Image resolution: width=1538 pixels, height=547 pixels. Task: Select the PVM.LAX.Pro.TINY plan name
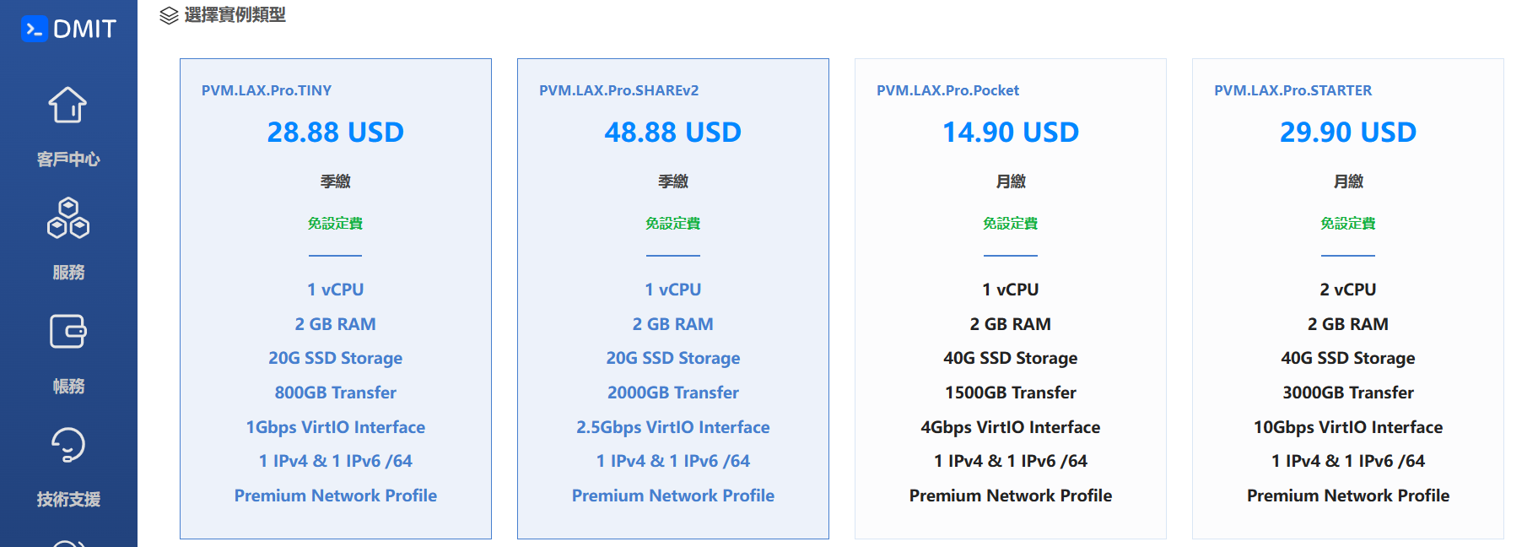coord(267,90)
